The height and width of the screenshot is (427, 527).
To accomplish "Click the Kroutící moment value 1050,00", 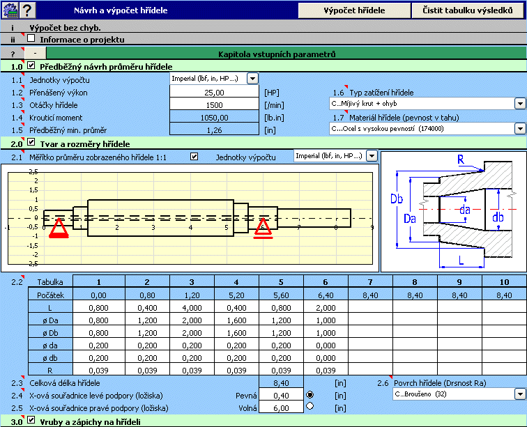I will tap(215, 117).
